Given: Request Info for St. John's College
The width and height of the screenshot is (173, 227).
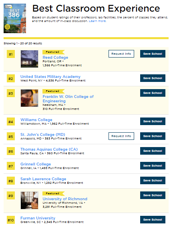Looking at the screenshot, I should (x=121, y=136).
